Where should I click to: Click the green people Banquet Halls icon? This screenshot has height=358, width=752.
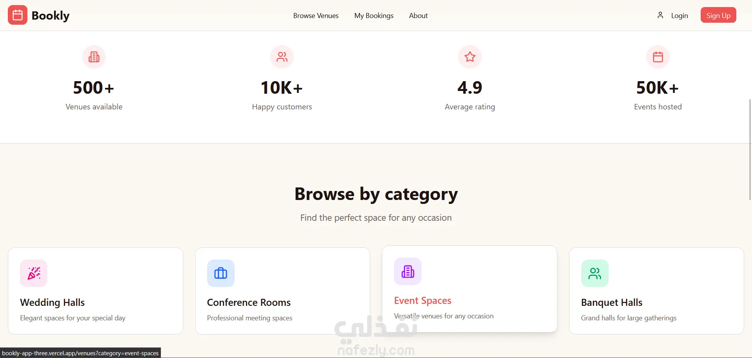click(595, 273)
